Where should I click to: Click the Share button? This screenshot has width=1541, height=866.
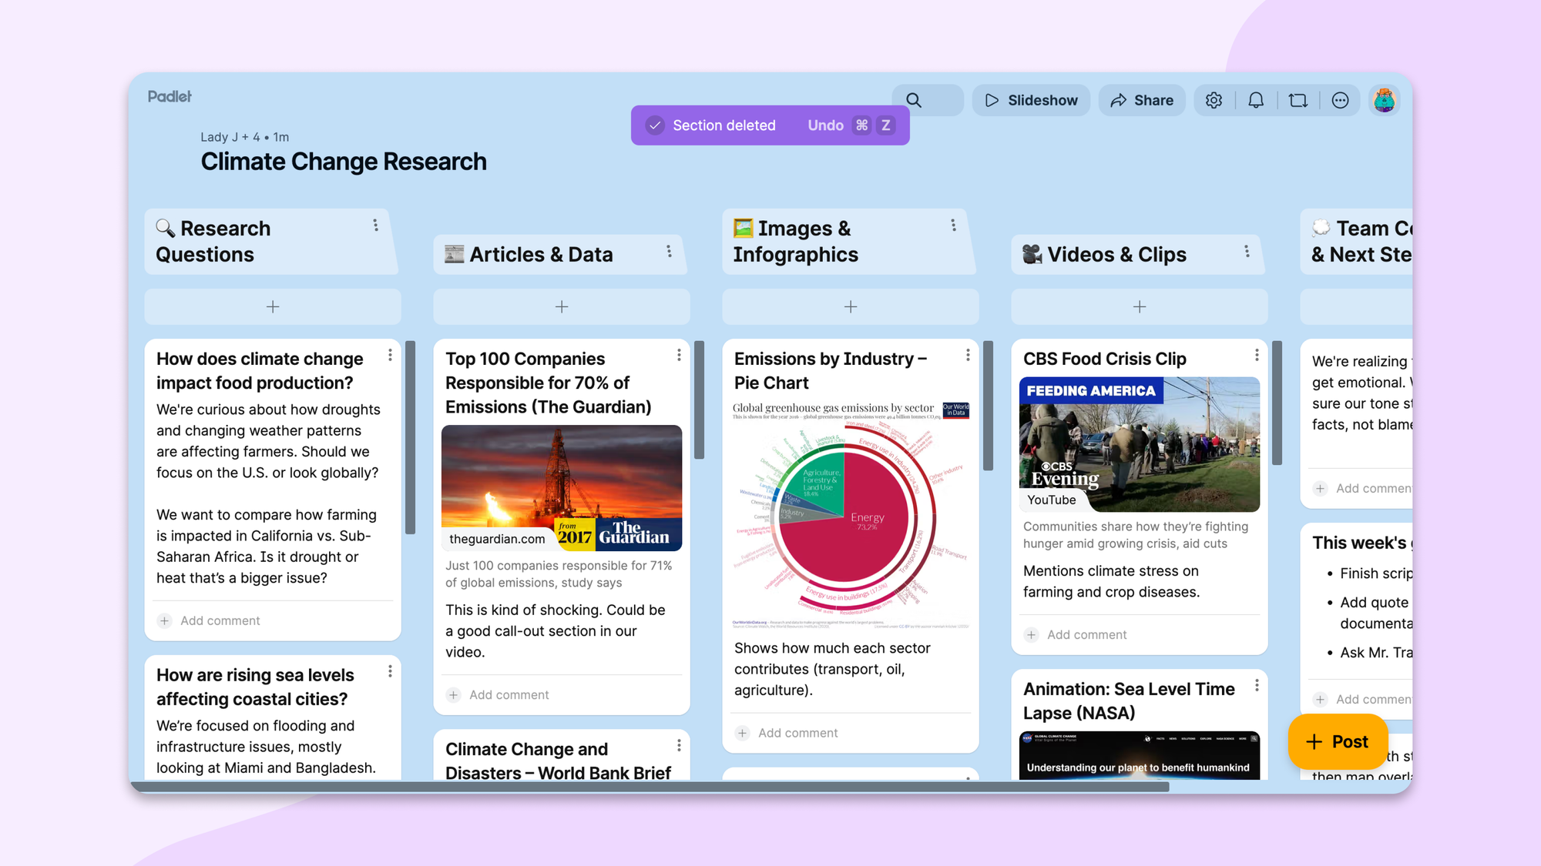(1141, 100)
